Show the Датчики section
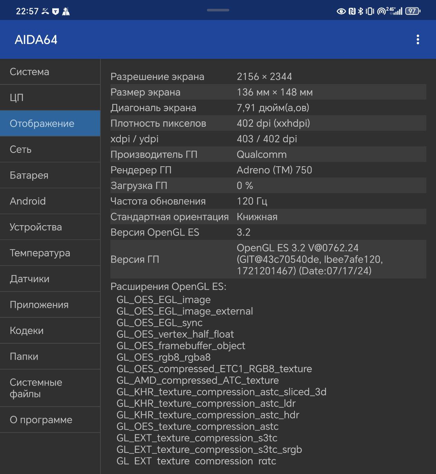Screen dimensions: 436x474 (x=50, y=279)
